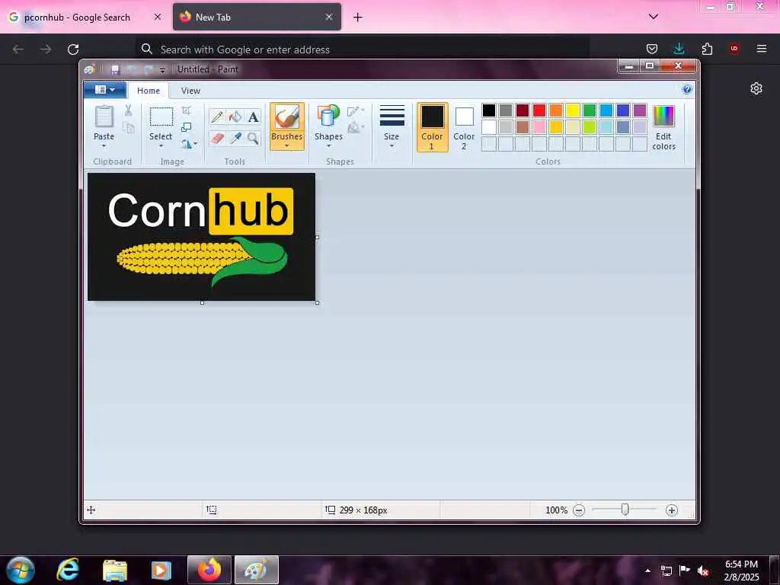Close the New Tab browser tab
Image resolution: width=780 pixels, height=585 pixels.
point(329,17)
